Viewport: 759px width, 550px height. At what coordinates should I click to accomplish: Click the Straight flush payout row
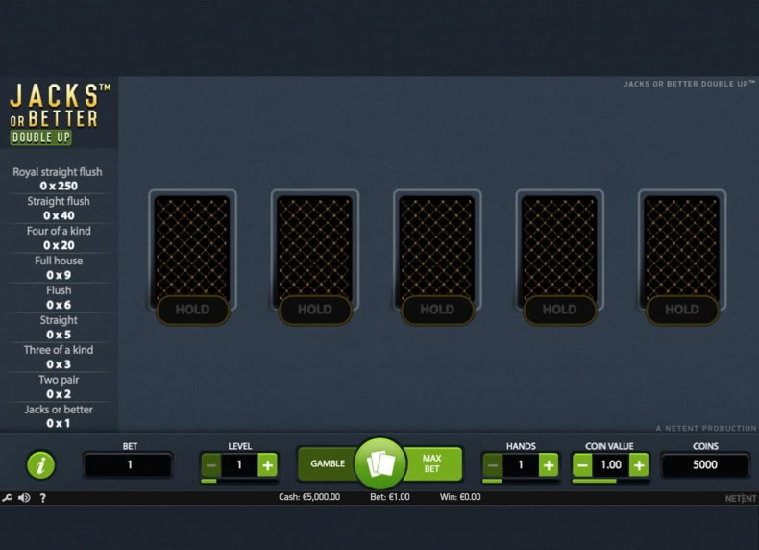58,209
